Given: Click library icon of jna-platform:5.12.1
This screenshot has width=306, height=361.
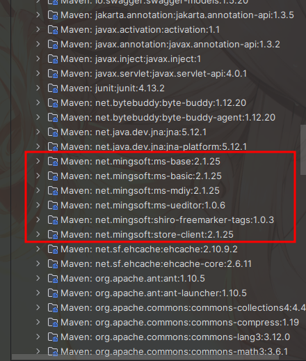Looking at the screenshot, I should pyautogui.click(x=53, y=147).
